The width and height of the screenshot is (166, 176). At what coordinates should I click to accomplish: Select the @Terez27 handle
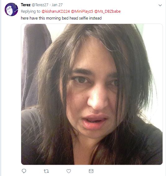[40, 5]
